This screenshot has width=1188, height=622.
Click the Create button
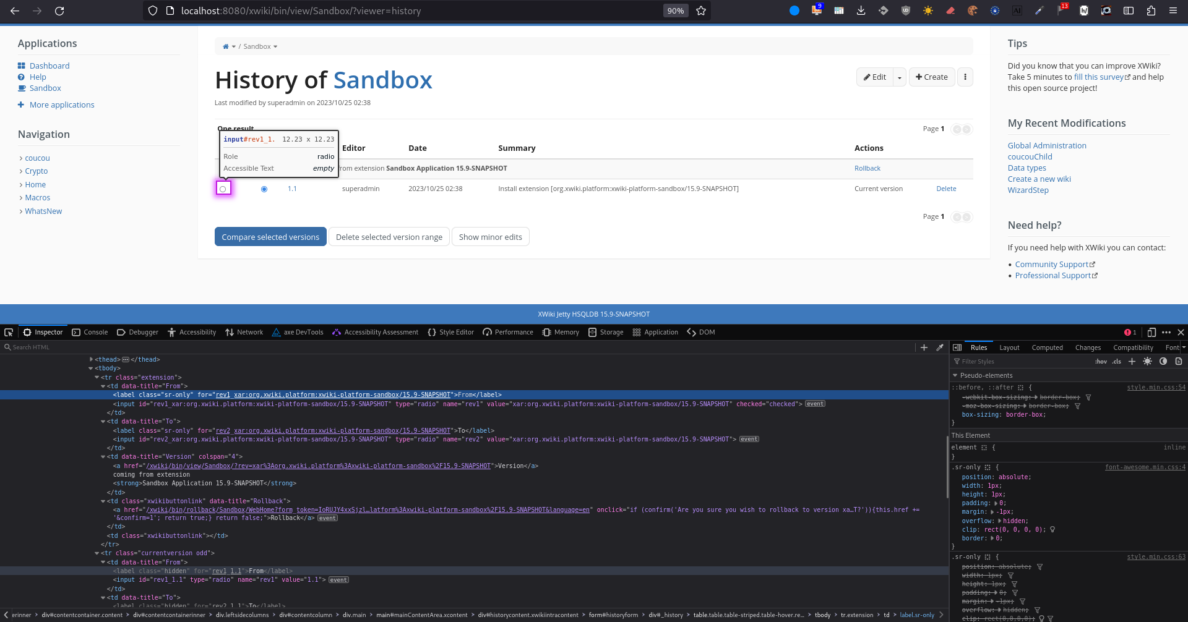click(932, 77)
